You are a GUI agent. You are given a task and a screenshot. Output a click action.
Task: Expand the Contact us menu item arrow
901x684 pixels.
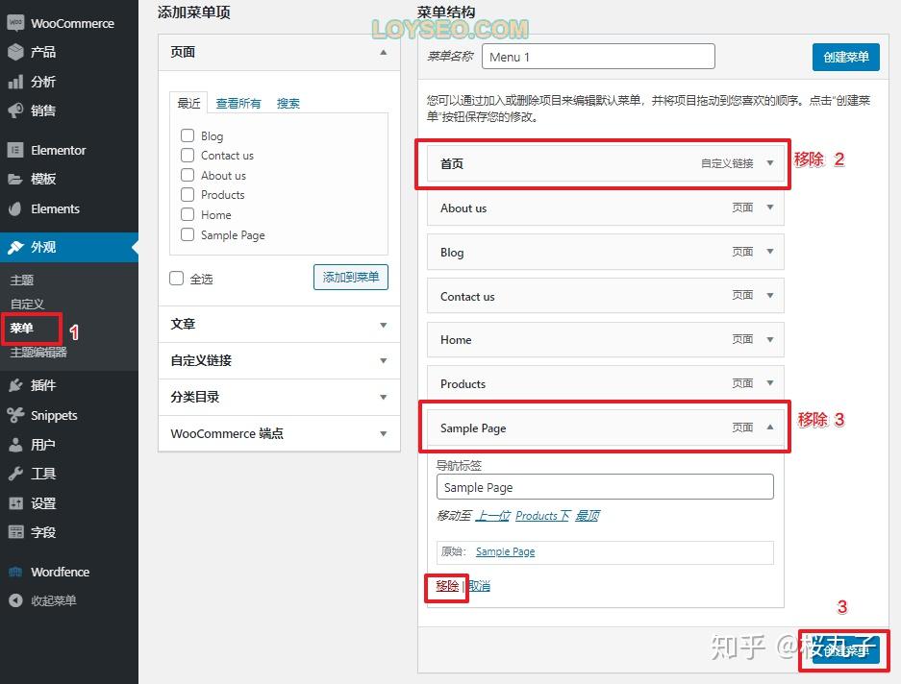(770, 295)
